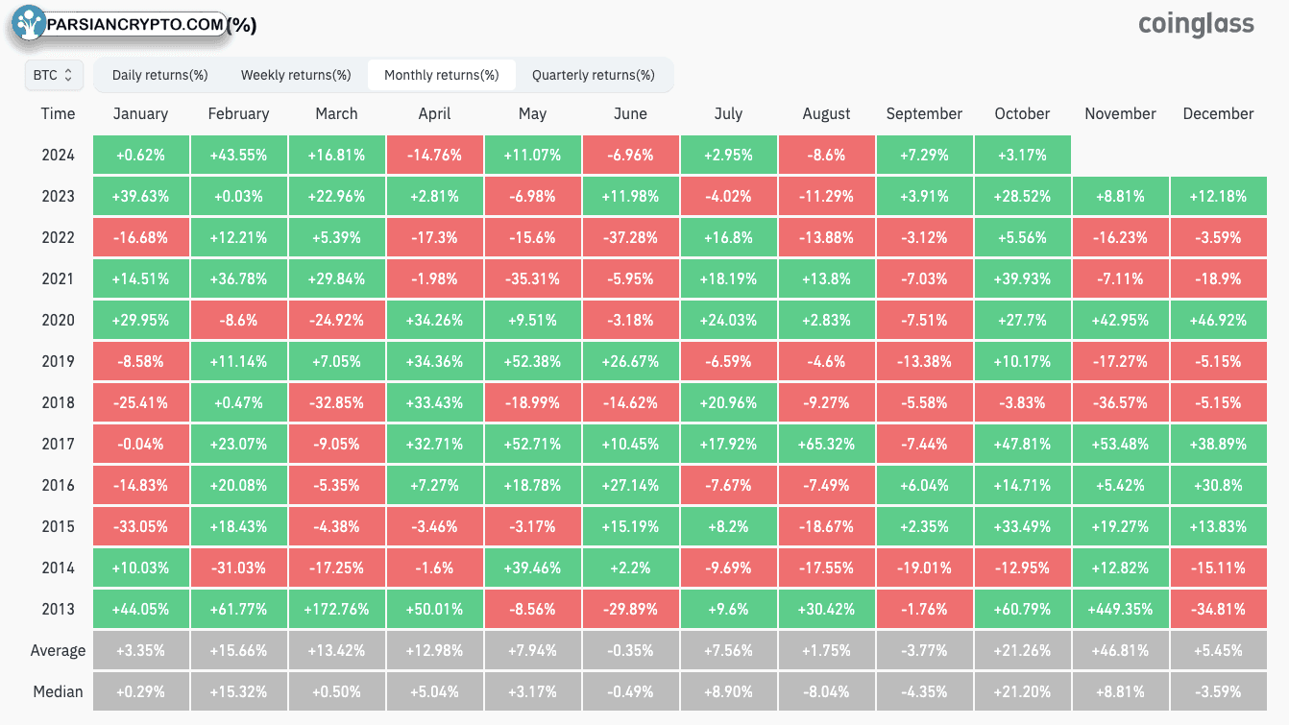
Task: Click the +21.26% October average cell
Action: (1022, 650)
